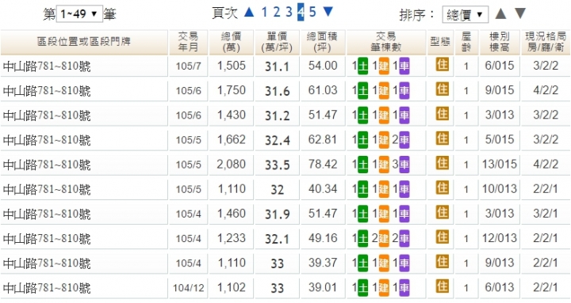This screenshot has height=303, width=571.
Task: Click purple 車 icon in 1,750 row
Action: (404, 91)
